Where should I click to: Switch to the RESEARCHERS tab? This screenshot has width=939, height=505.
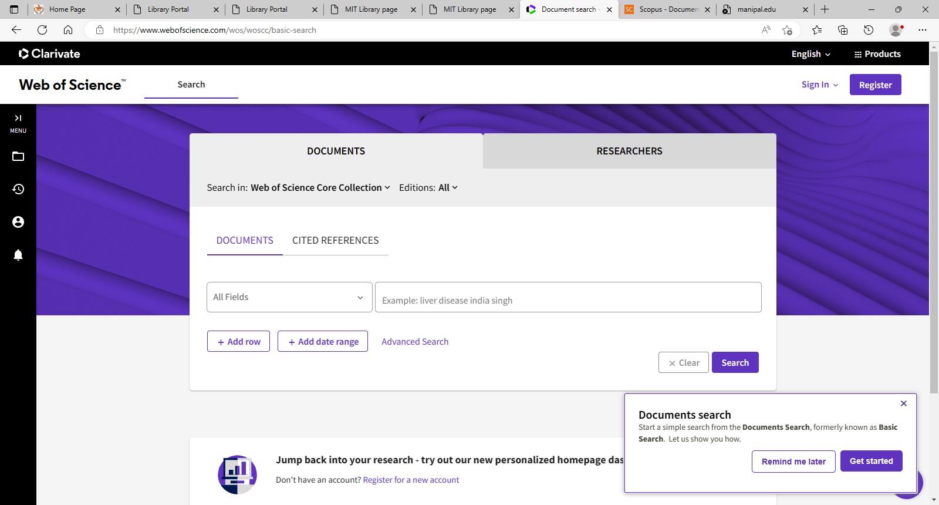(629, 151)
